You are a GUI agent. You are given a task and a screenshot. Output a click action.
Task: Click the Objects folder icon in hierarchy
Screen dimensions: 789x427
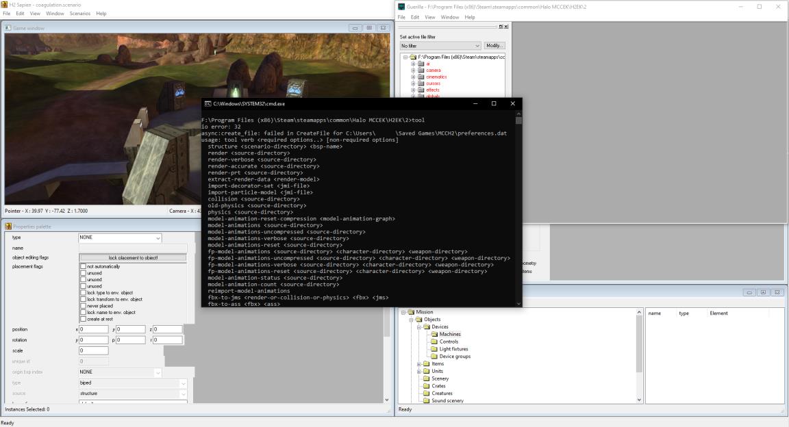click(418, 320)
